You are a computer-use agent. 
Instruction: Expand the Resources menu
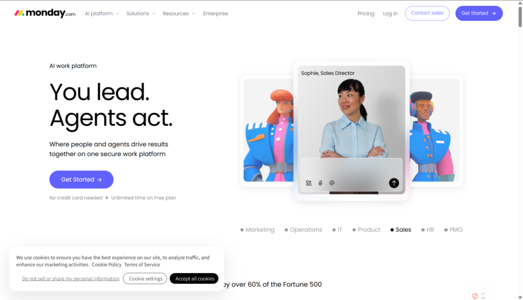pyautogui.click(x=179, y=13)
